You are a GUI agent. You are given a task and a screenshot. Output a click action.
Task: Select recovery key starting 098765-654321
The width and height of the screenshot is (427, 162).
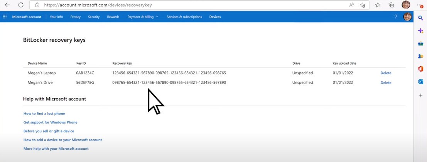169,83
